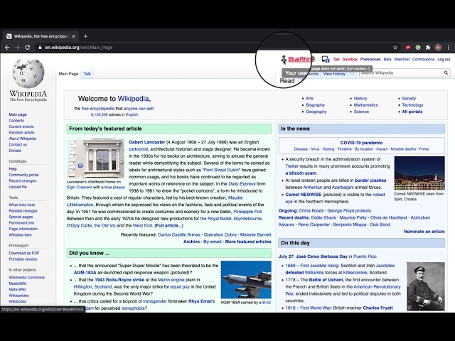Open the Contributions link
Screen dimensions: 455x341
click(424, 59)
